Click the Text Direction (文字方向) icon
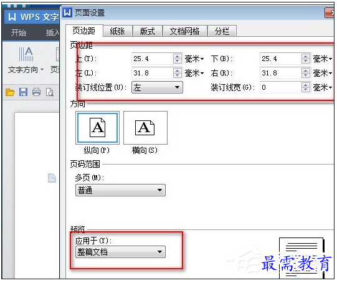The image size is (337, 283). (x=26, y=54)
